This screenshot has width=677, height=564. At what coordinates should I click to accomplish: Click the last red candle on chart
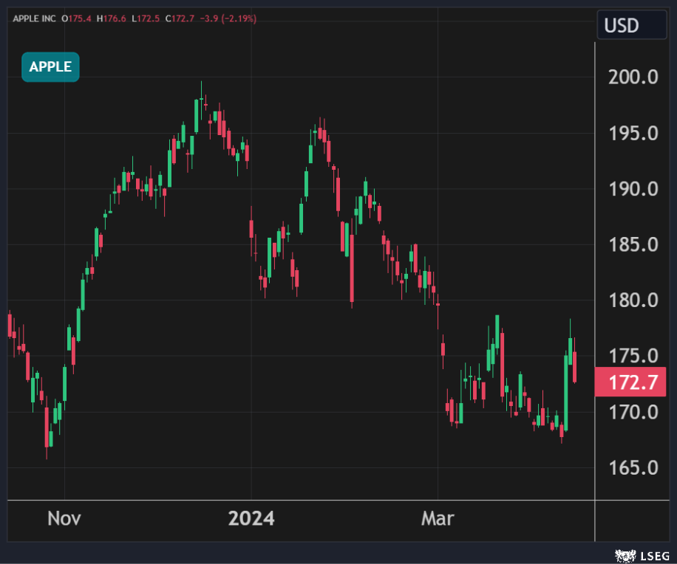coord(574,367)
